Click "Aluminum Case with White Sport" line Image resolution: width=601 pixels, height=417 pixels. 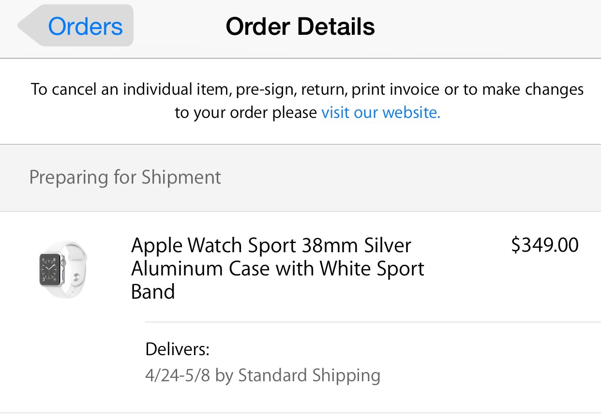coord(278,269)
